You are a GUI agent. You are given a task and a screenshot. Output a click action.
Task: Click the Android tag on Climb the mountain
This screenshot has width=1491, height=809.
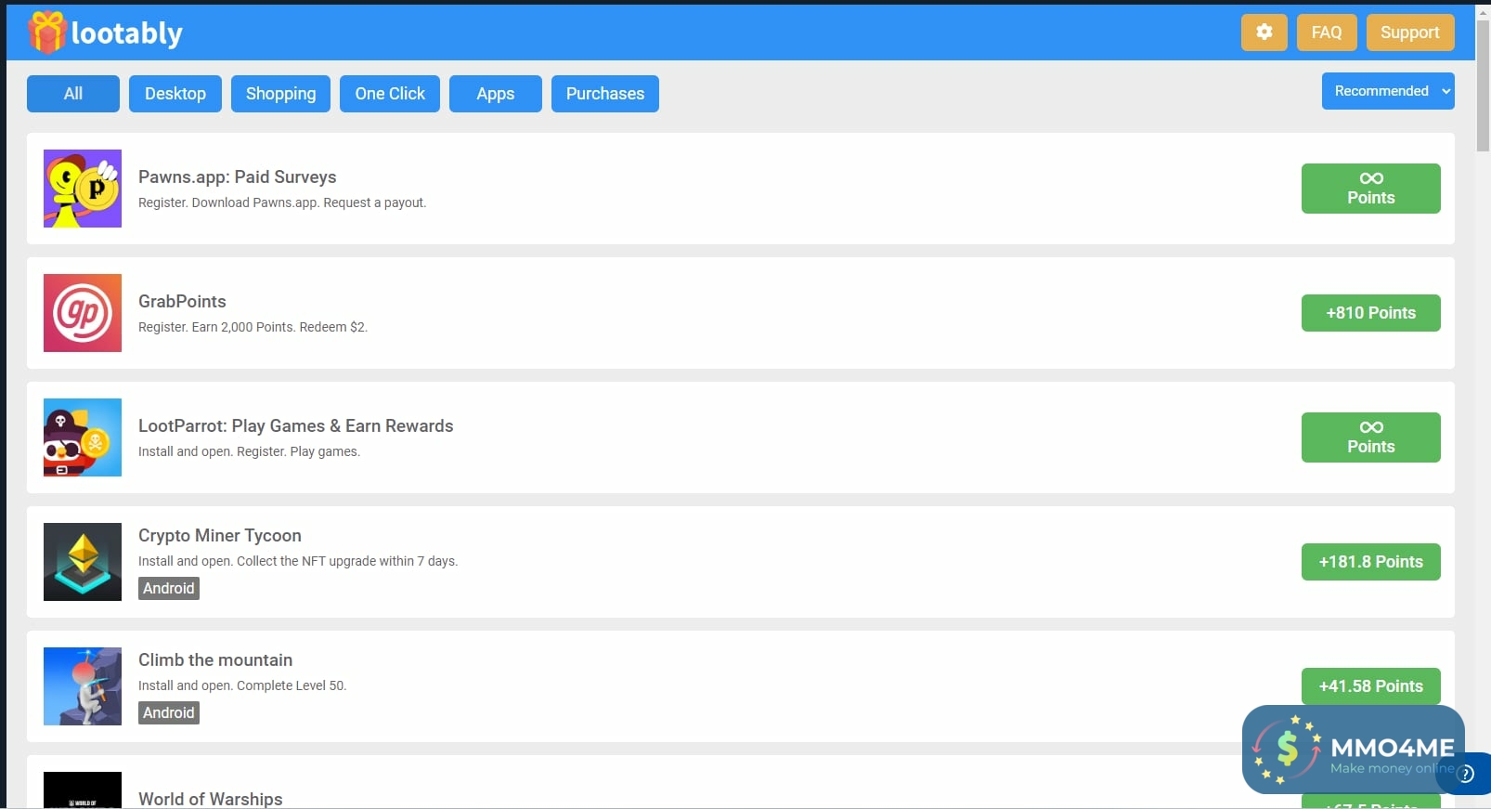(169, 712)
